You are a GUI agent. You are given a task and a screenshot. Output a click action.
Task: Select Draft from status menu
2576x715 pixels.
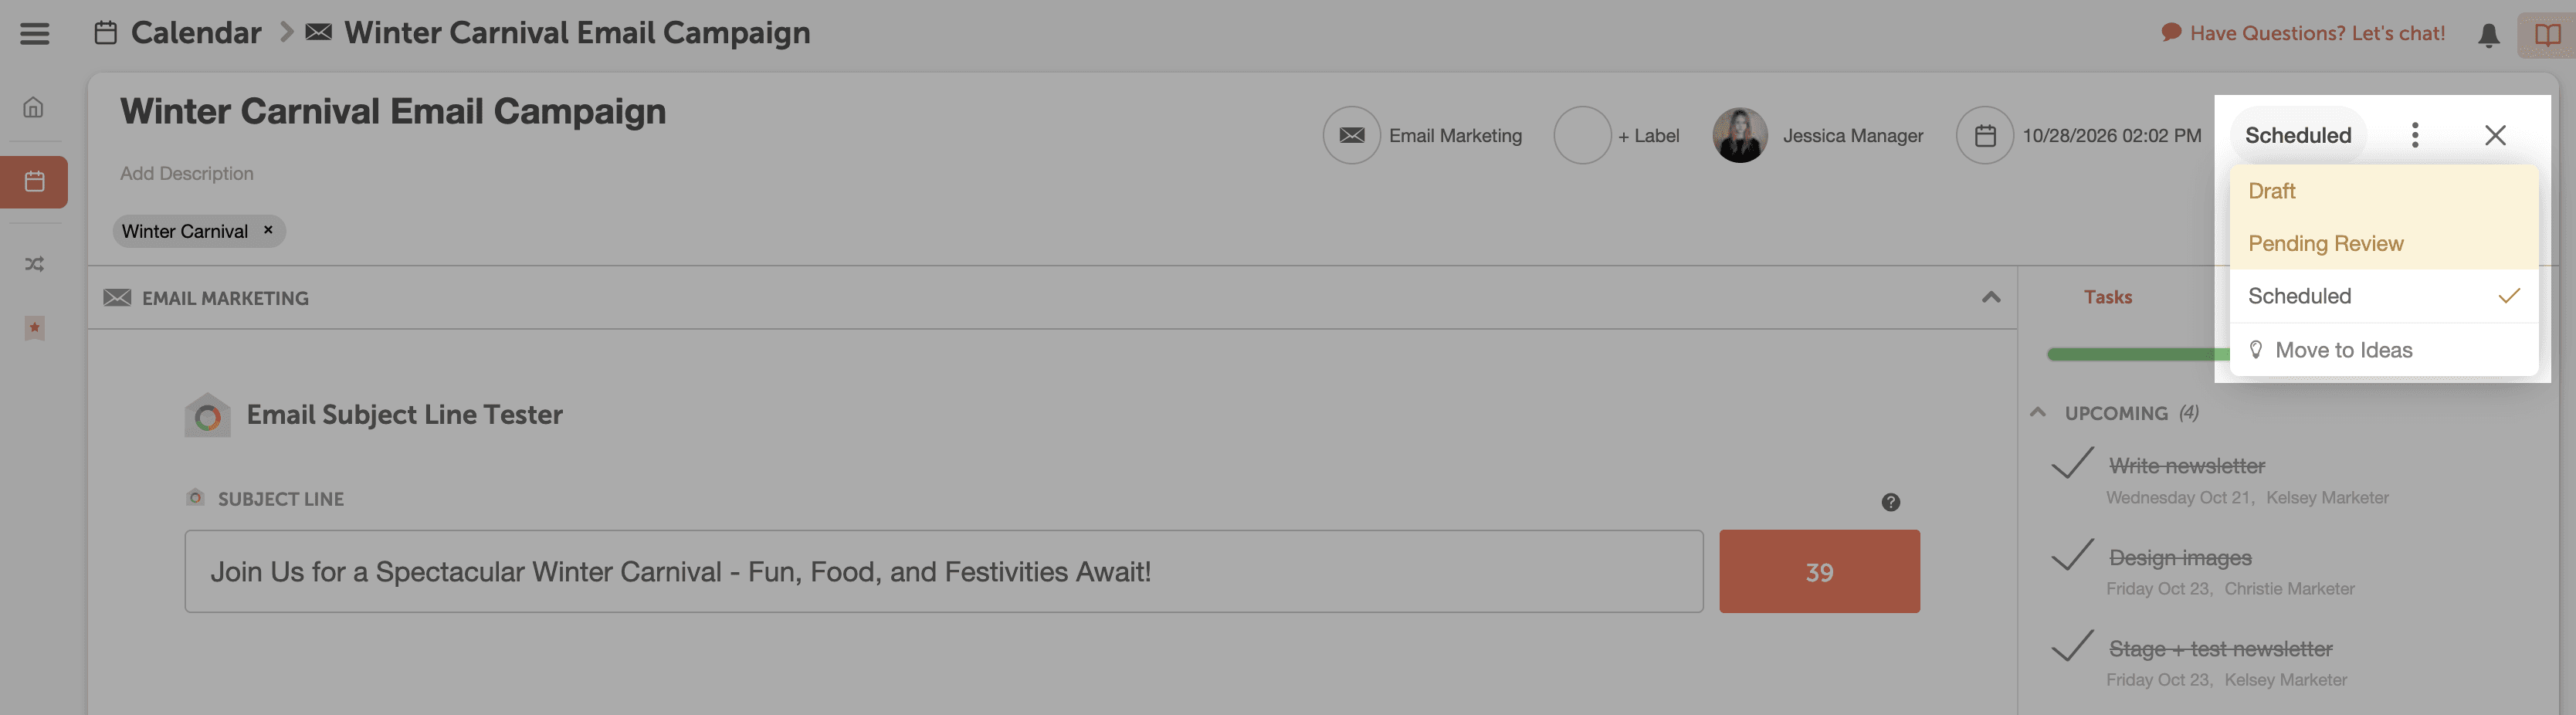[x=2271, y=191]
